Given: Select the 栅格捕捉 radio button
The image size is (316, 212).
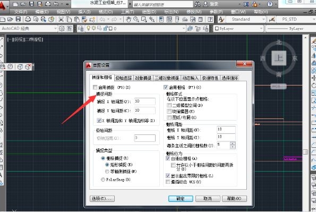Looking at the screenshot, I should tap(103, 158).
